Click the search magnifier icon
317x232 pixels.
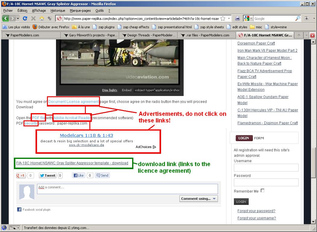[x=297, y=18]
